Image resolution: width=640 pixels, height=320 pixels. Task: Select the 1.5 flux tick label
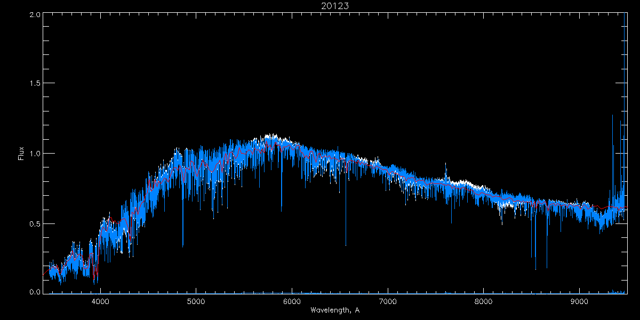coord(35,84)
